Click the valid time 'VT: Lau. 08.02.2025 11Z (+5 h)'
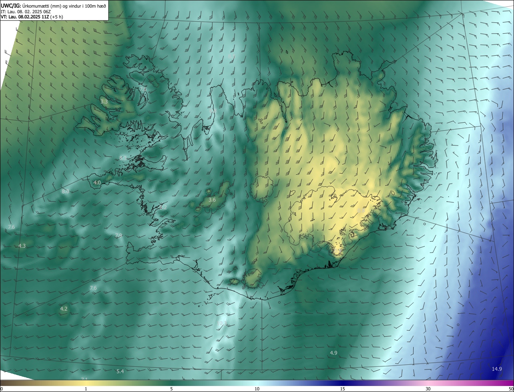 [32, 17]
